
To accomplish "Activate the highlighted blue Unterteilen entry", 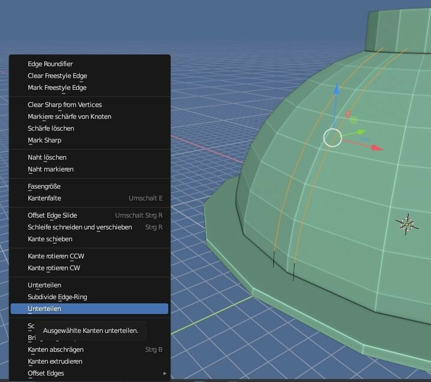I will pyautogui.click(x=89, y=309).
